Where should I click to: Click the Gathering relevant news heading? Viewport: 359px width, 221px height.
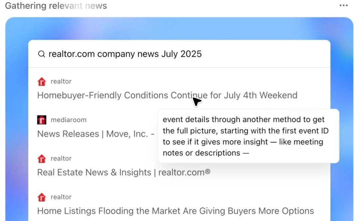(x=56, y=6)
